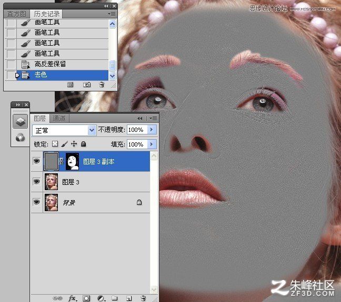The width and height of the screenshot is (341, 302).
Task: Collapse the History panel with double-arrow icon
Action: coord(106,6)
